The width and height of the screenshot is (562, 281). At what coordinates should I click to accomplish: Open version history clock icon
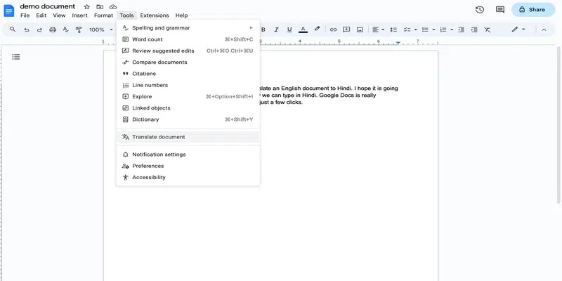[x=480, y=10]
